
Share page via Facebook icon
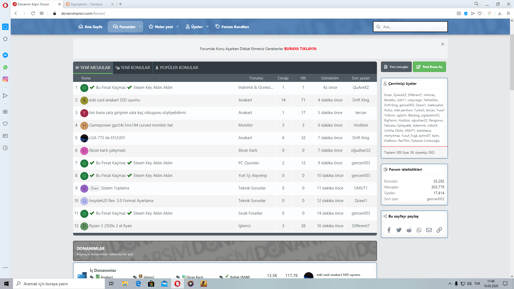tap(389, 230)
